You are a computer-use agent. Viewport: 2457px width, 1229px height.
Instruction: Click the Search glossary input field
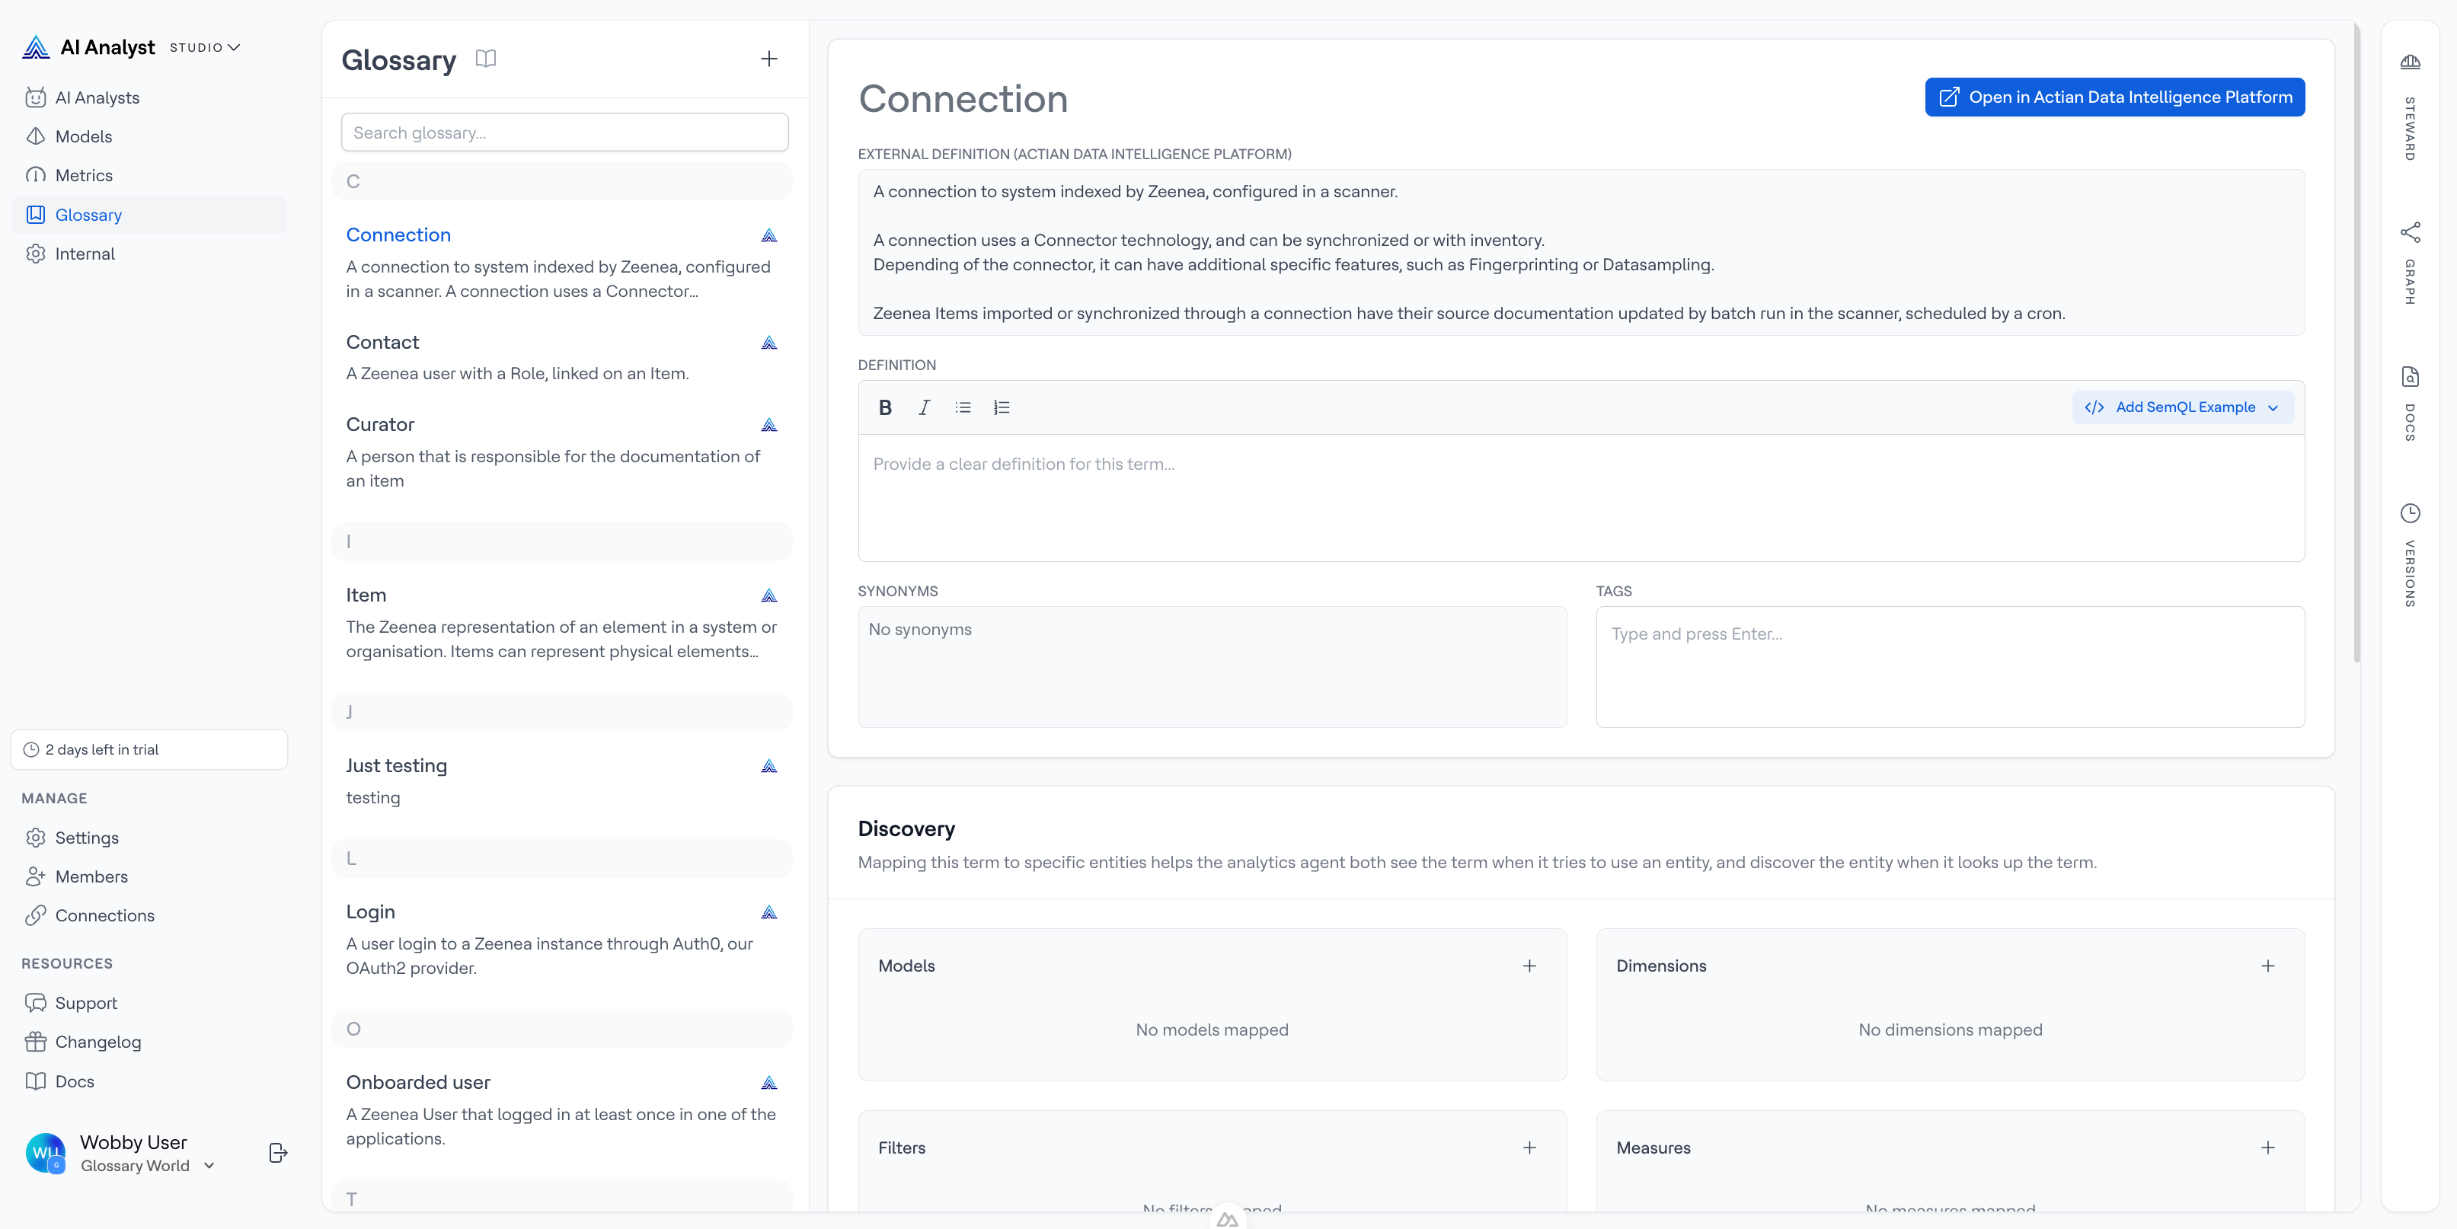(564, 132)
